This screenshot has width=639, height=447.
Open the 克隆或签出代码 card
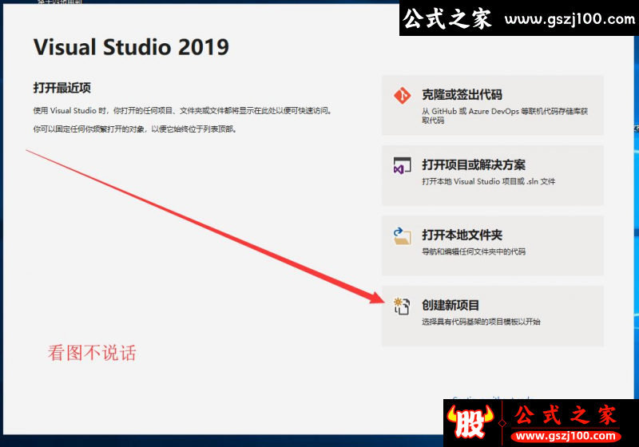493,105
